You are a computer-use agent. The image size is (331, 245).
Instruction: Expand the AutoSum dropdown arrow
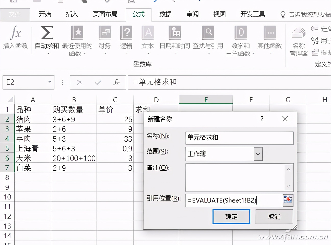pos(48,53)
